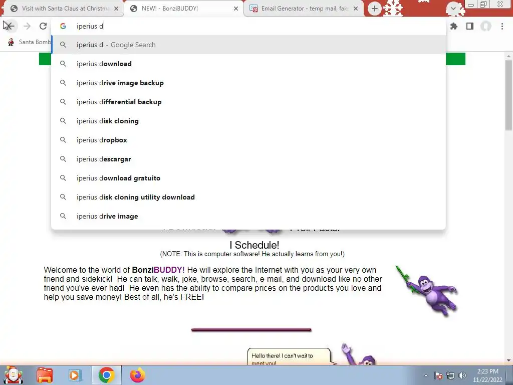Click the 'Hello there!' speech bubble
The image size is (513, 385).
coord(289,357)
